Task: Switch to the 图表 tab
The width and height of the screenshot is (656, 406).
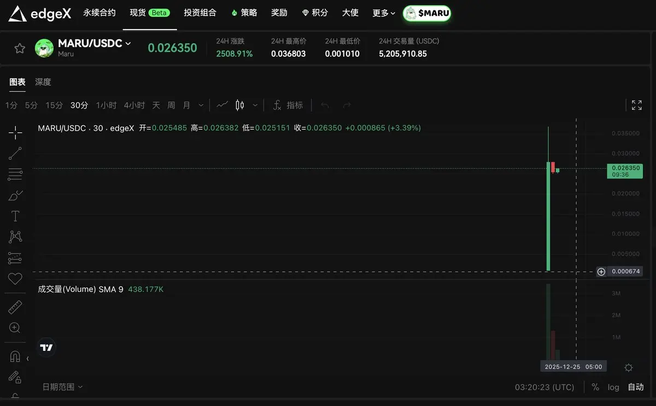Action: coord(17,82)
